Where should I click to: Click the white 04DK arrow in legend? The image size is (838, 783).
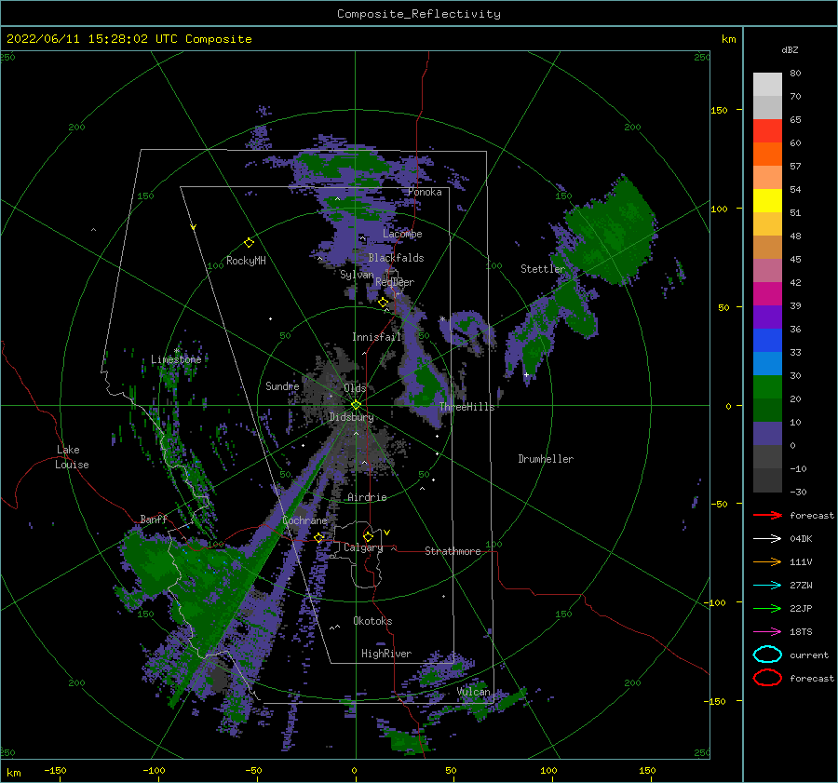click(767, 538)
